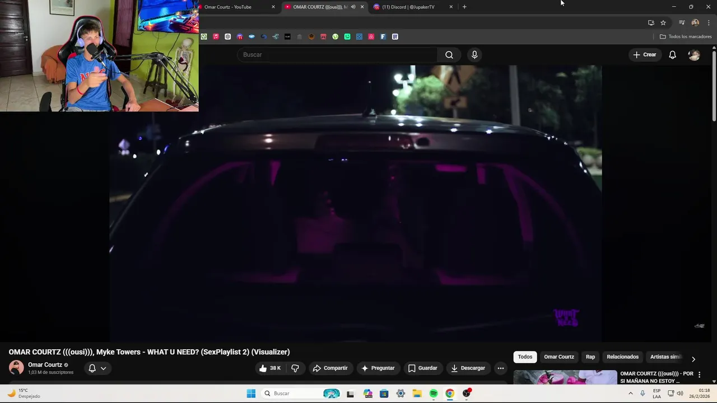This screenshot has width=717, height=403.
Task: Open weather widget 15°C Despejado
Action: [x=24, y=393]
